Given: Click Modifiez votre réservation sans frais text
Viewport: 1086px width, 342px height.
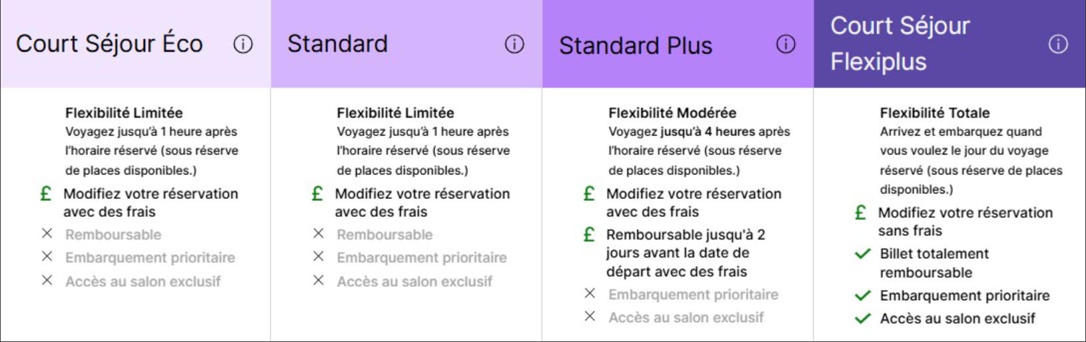Looking at the screenshot, I should 965,222.
